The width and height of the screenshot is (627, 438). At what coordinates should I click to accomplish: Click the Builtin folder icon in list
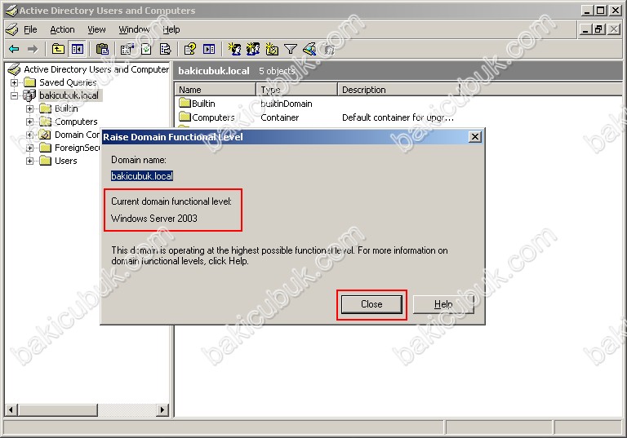coord(185,103)
